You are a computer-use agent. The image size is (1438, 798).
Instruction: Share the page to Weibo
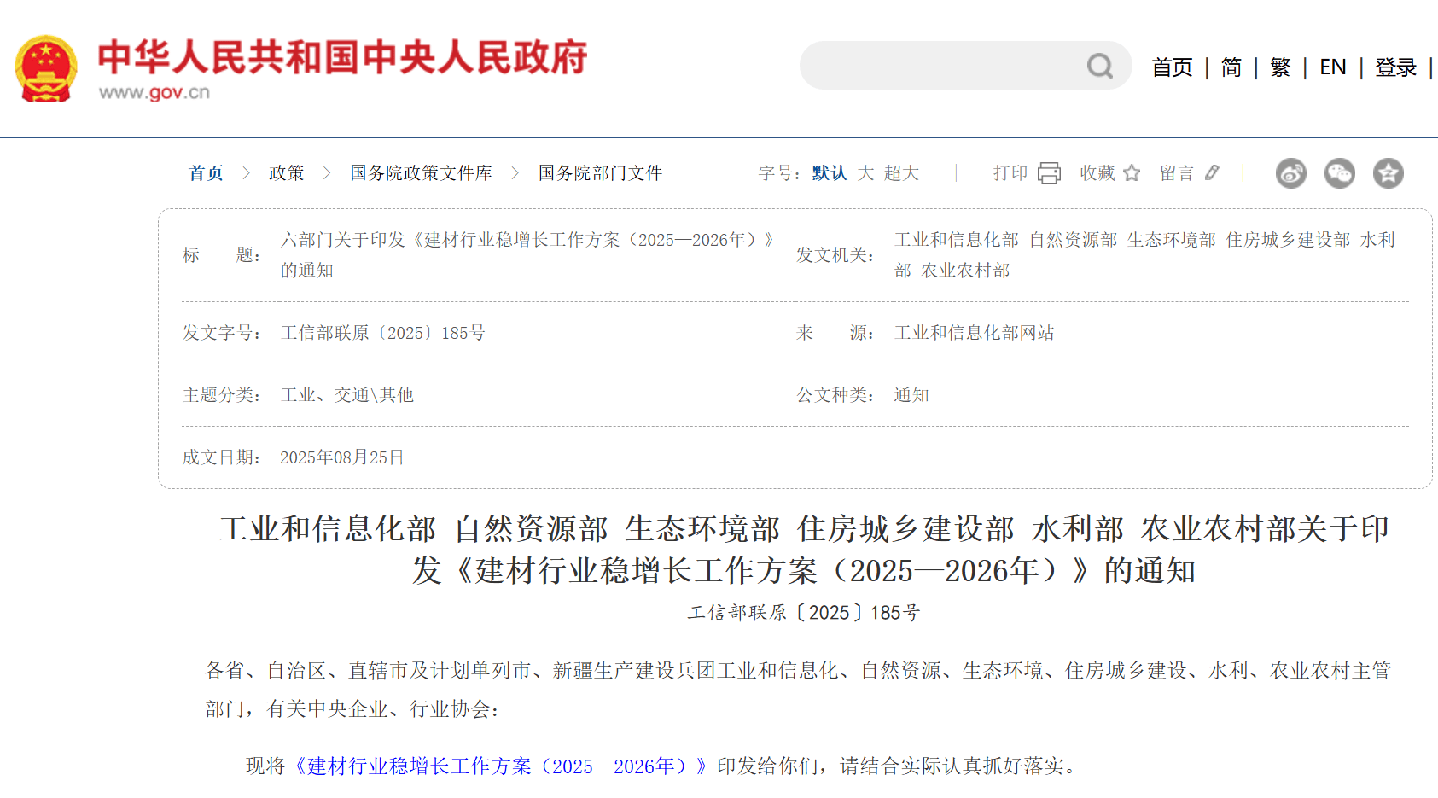(1290, 173)
